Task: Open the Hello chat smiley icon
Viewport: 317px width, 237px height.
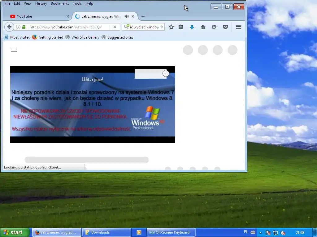Action: click(214, 27)
